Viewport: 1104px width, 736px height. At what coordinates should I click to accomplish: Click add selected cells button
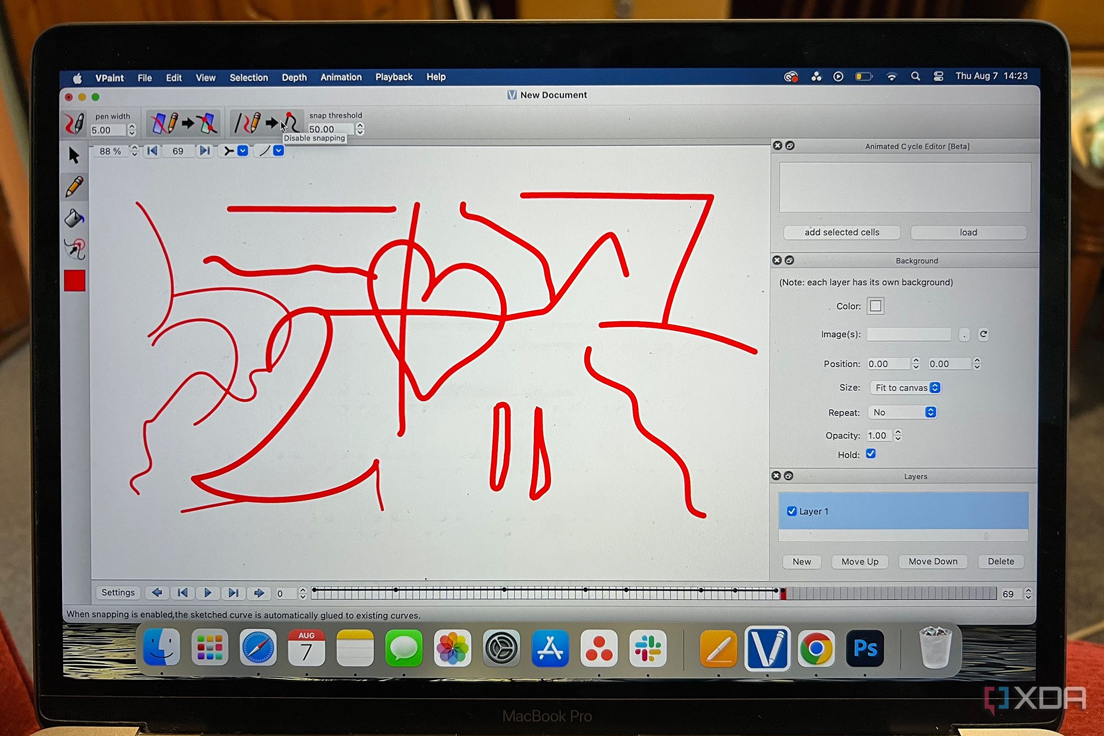[842, 232]
